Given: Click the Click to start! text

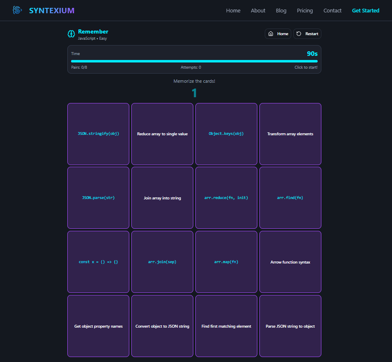Looking at the screenshot, I should [306, 67].
